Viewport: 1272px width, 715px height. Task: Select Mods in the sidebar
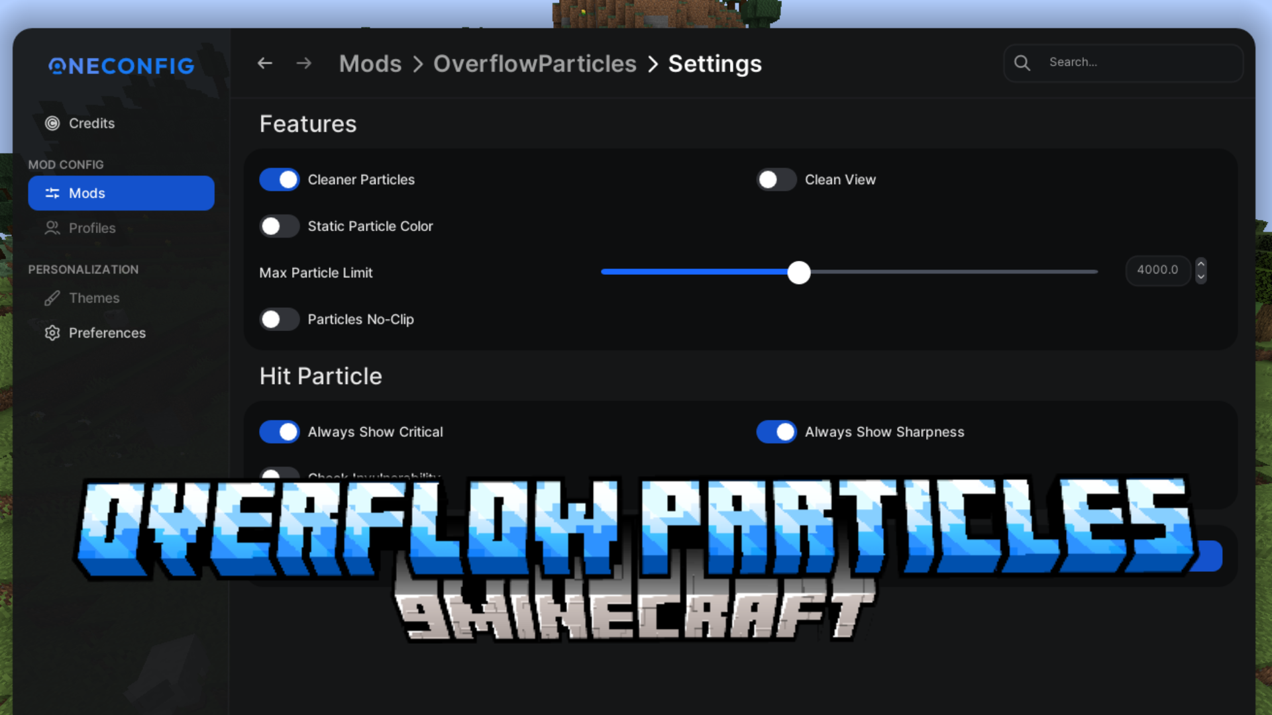pyautogui.click(x=121, y=193)
